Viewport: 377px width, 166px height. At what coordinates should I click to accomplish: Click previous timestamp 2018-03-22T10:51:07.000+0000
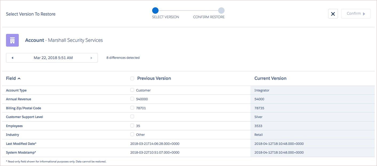[x=155, y=153]
